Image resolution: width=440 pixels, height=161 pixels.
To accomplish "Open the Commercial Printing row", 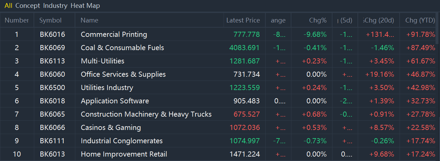I will click(114, 34).
